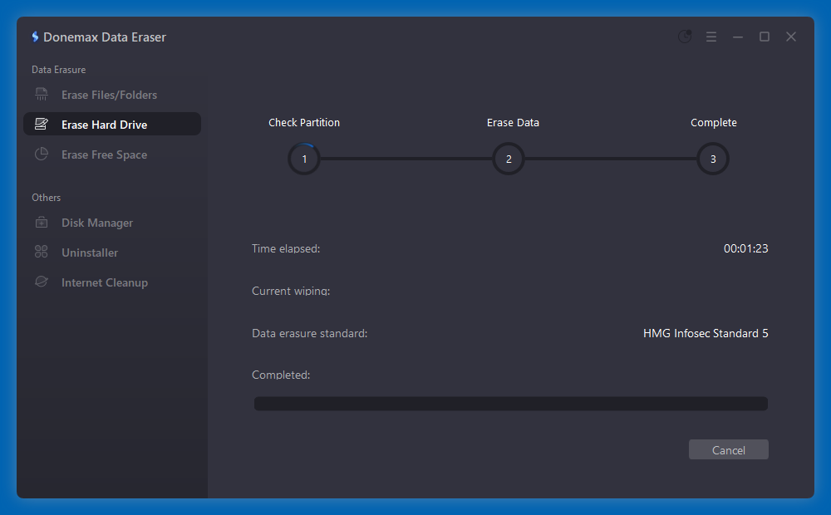831x515 pixels.
Task: Click the Donemax logo in the title bar
Action: pyautogui.click(x=35, y=37)
